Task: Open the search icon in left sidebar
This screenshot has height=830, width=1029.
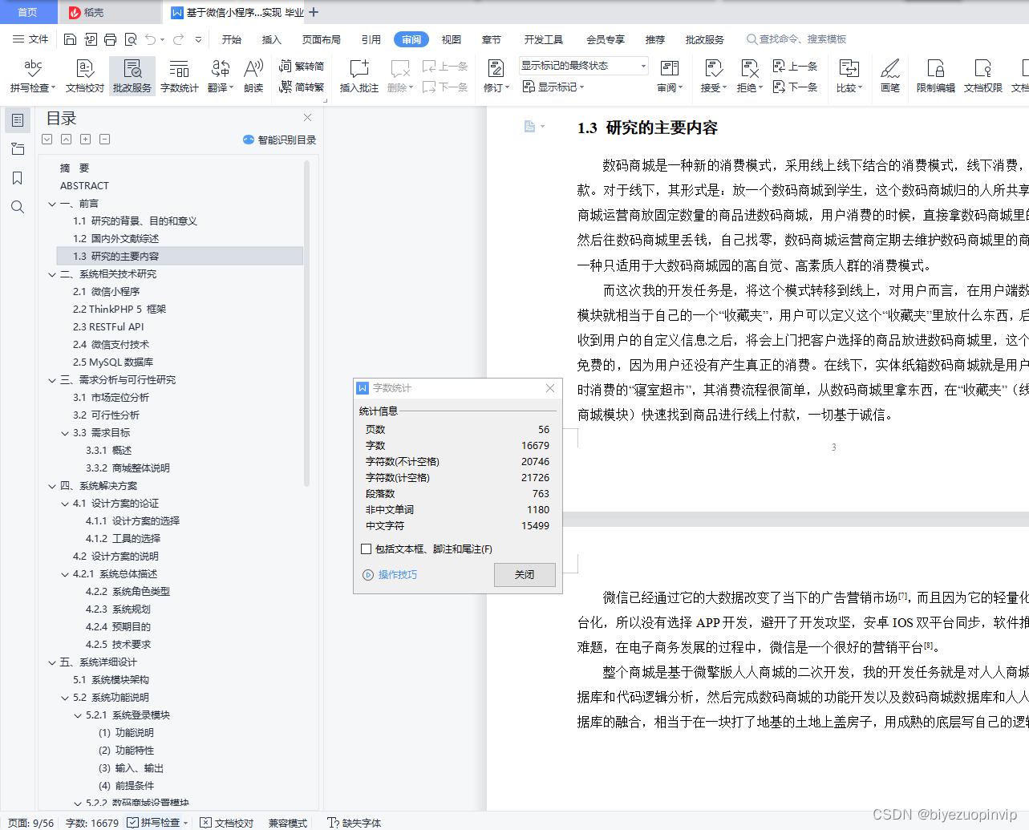Action: [17, 207]
